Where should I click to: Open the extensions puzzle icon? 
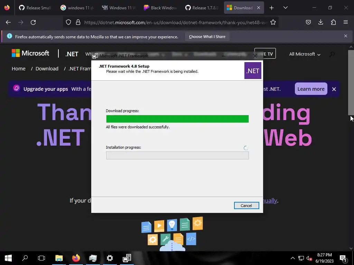pos(333,22)
